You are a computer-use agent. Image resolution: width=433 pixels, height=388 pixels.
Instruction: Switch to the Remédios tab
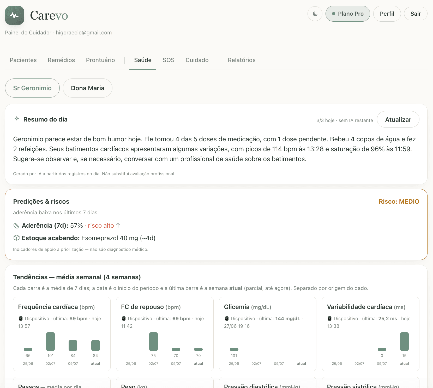(61, 60)
